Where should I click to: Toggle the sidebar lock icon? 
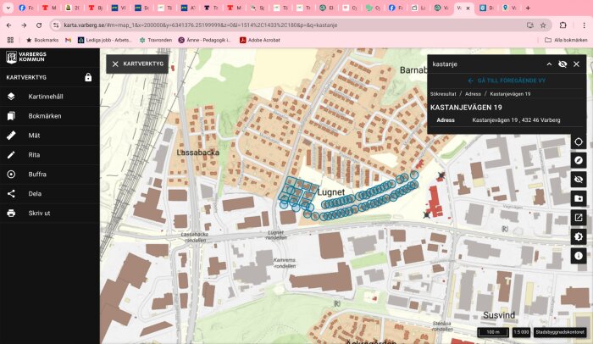coord(88,77)
